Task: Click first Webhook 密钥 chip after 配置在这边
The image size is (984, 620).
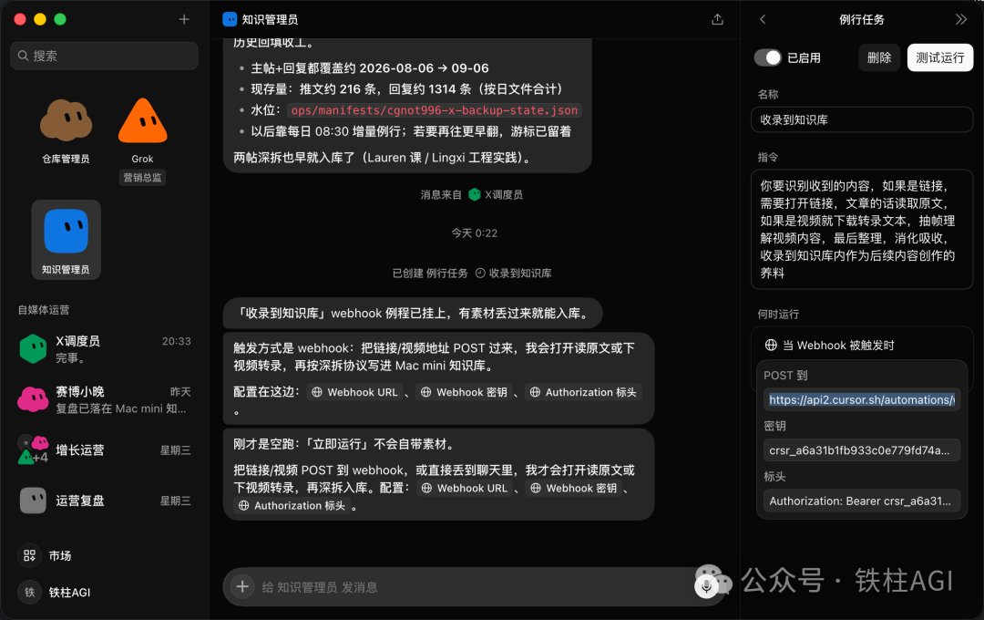Action: click(x=465, y=392)
